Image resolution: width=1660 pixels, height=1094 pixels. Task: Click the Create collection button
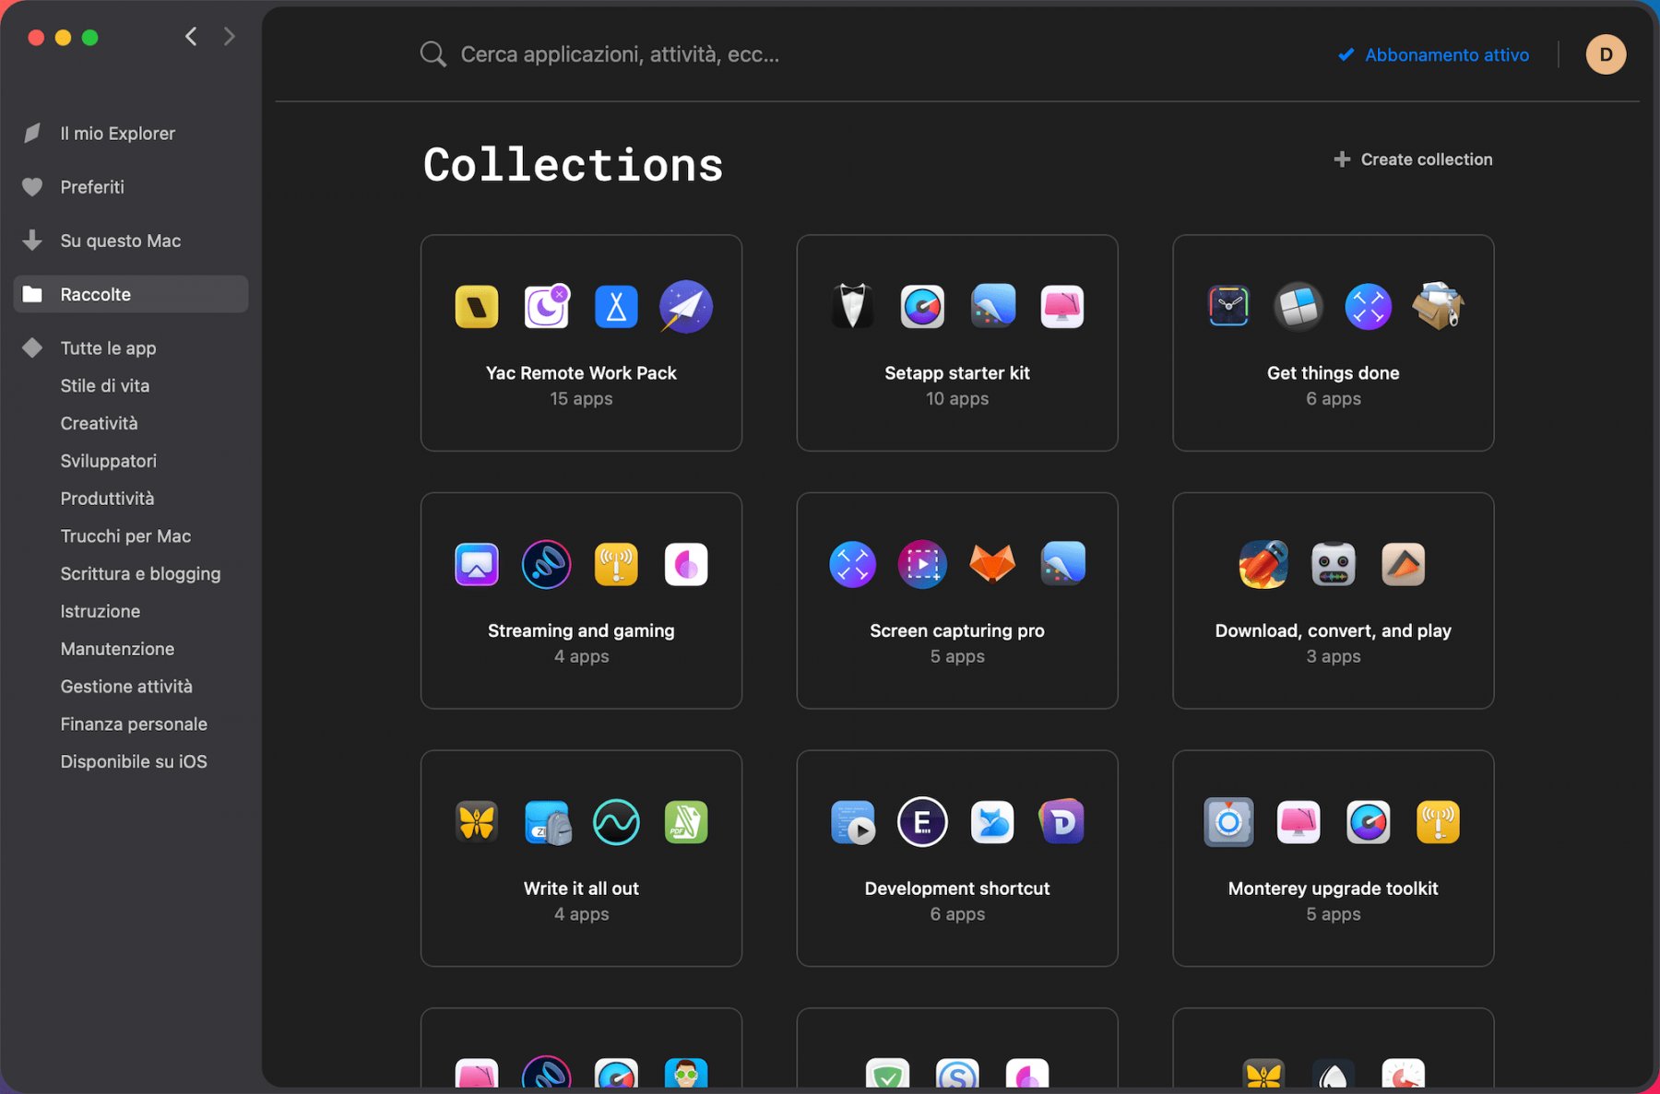[x=1413, y=159]
